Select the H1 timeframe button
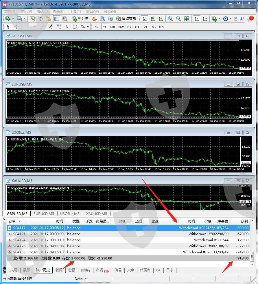 (x=129, y=27)
